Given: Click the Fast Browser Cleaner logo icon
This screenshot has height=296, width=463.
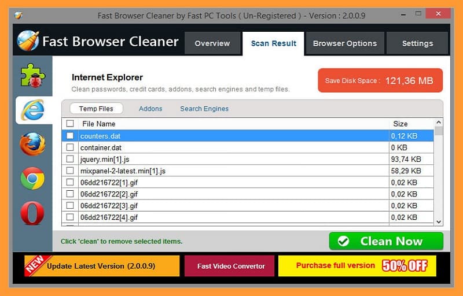Looking at the screenshot, I should coord(28,42).
